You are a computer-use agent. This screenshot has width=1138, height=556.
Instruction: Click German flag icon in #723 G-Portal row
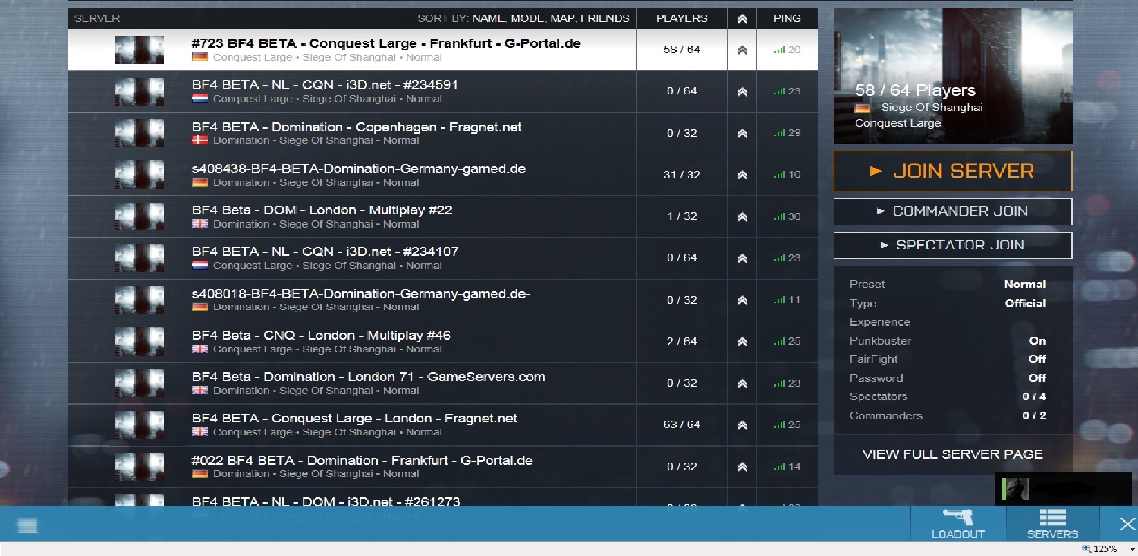click(200, 57)
